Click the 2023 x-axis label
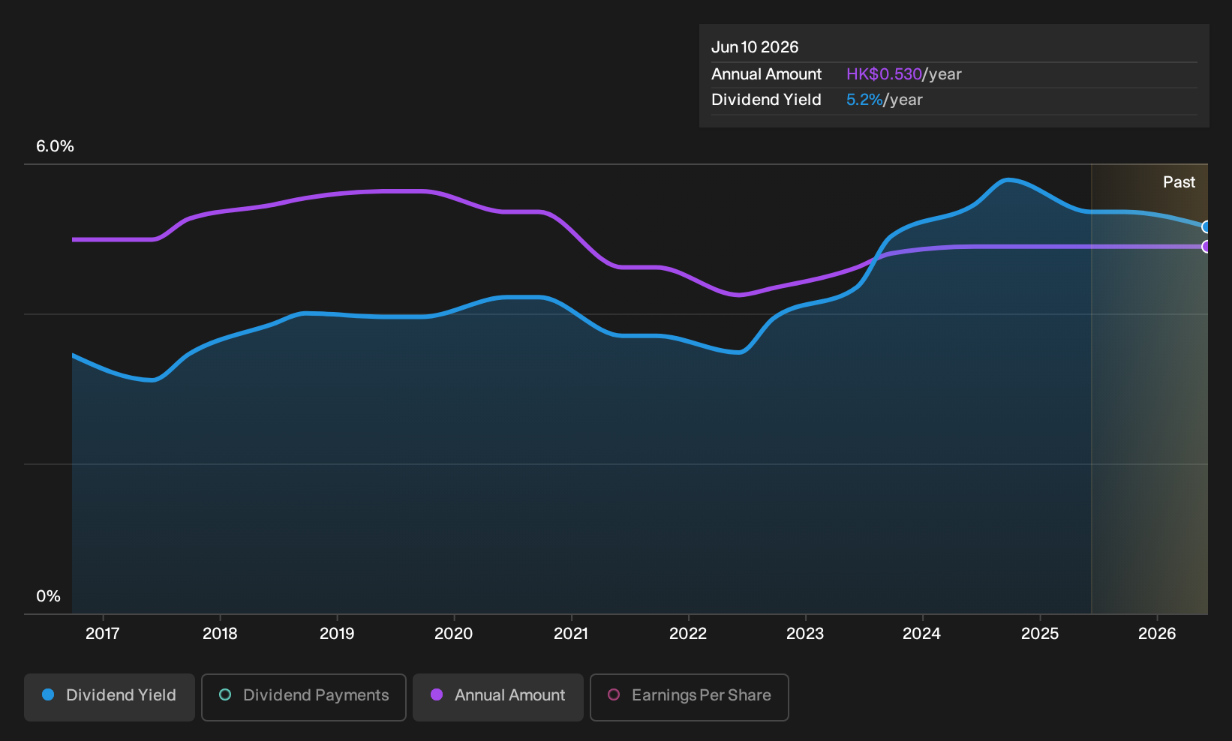1232x741 pixels. pyautogui.click(x=805, y=634)
